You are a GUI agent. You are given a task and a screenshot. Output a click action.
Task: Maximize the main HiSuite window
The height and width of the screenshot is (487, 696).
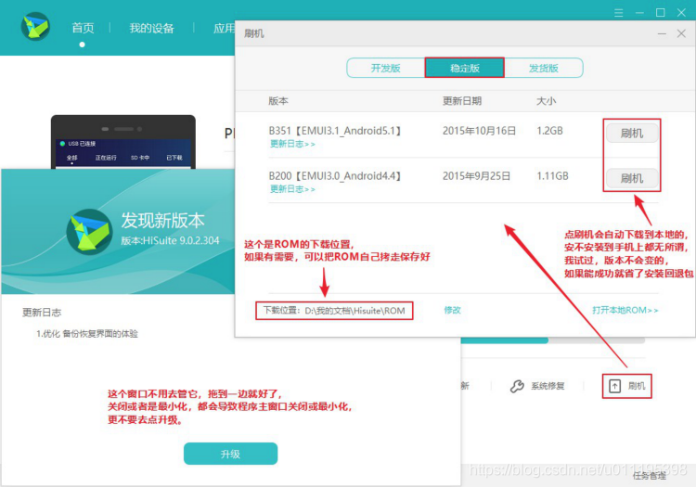661,12
